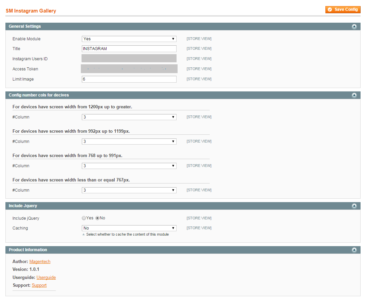
Task: Click the Limit Image label
Action: point(23,79)
